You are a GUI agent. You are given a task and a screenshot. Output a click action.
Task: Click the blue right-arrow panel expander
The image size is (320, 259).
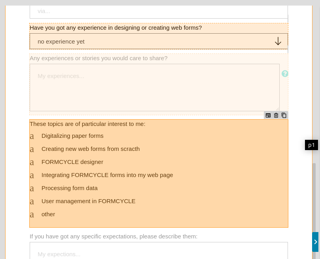315,242
